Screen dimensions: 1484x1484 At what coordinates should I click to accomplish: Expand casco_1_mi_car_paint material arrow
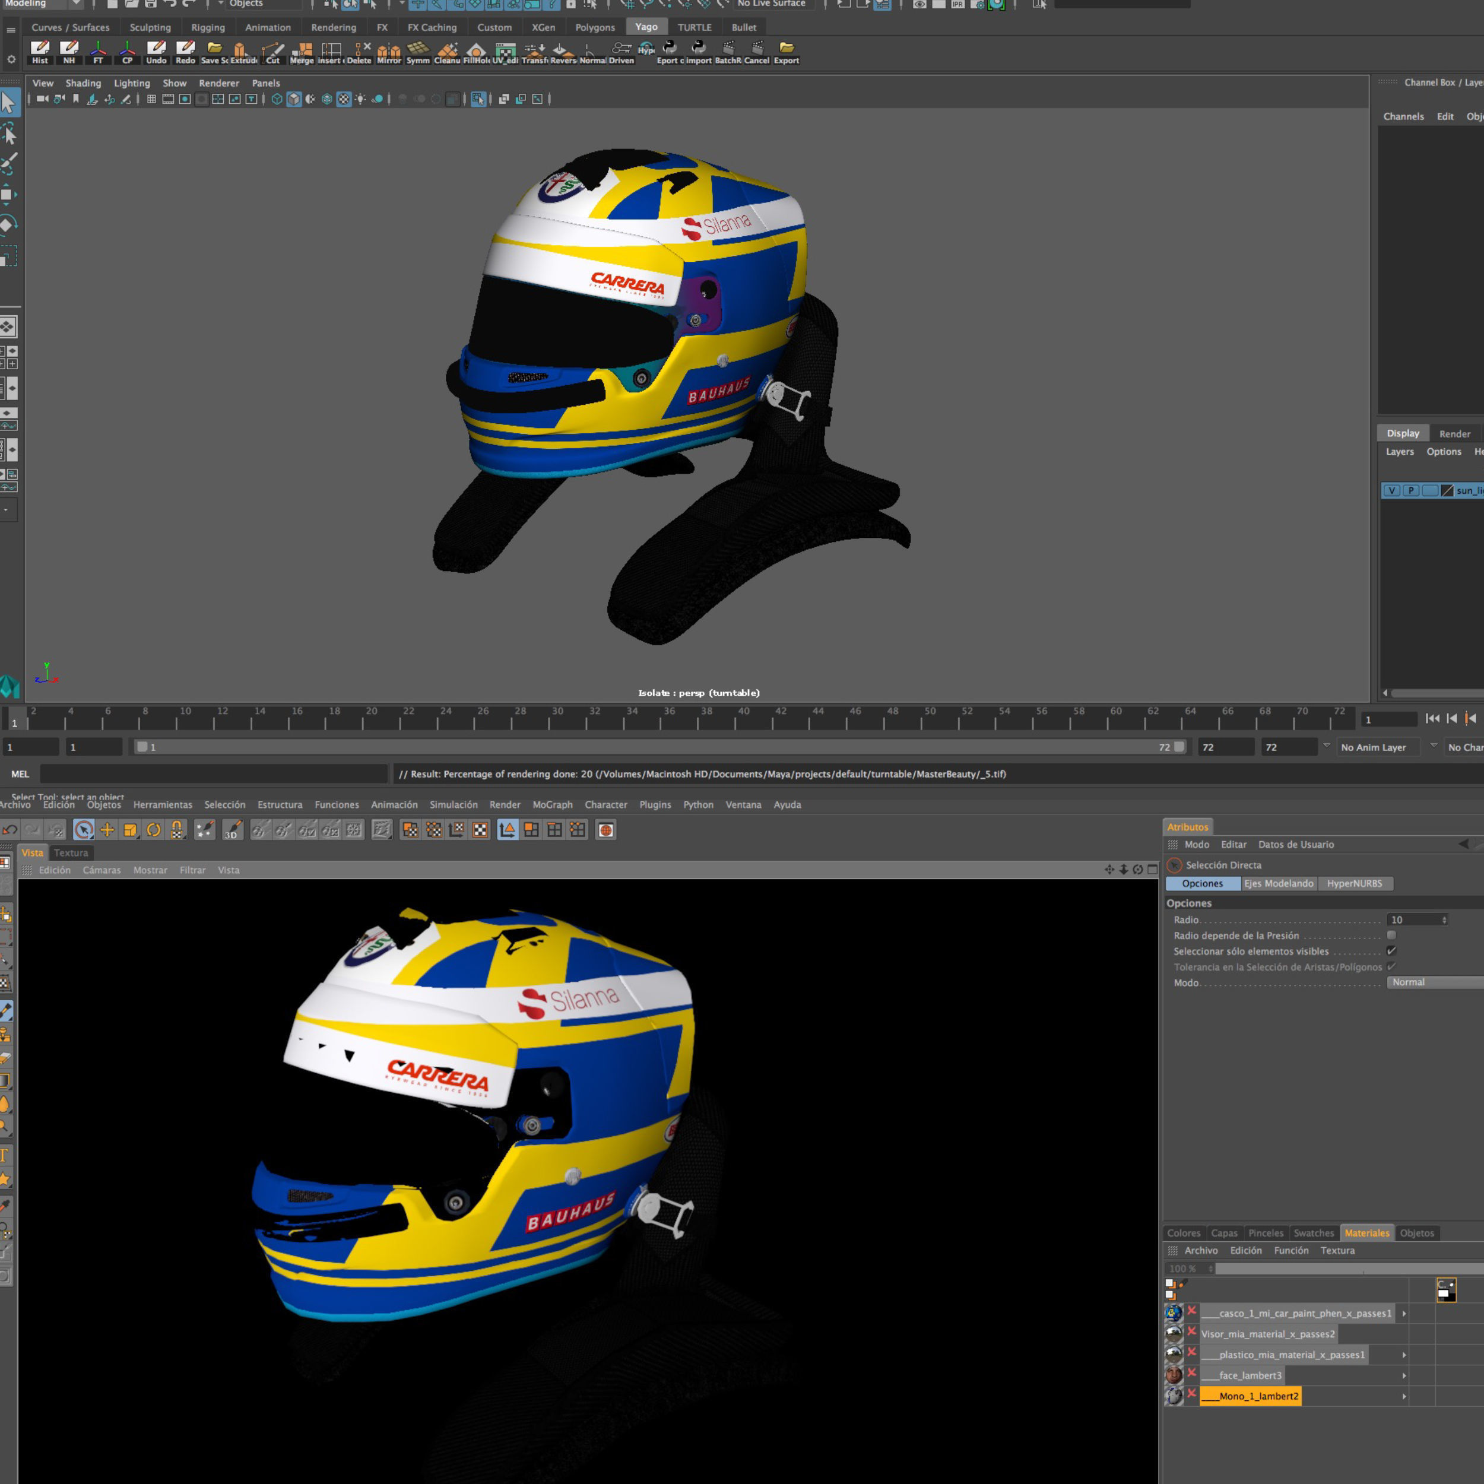[x=1404, y=1314]
